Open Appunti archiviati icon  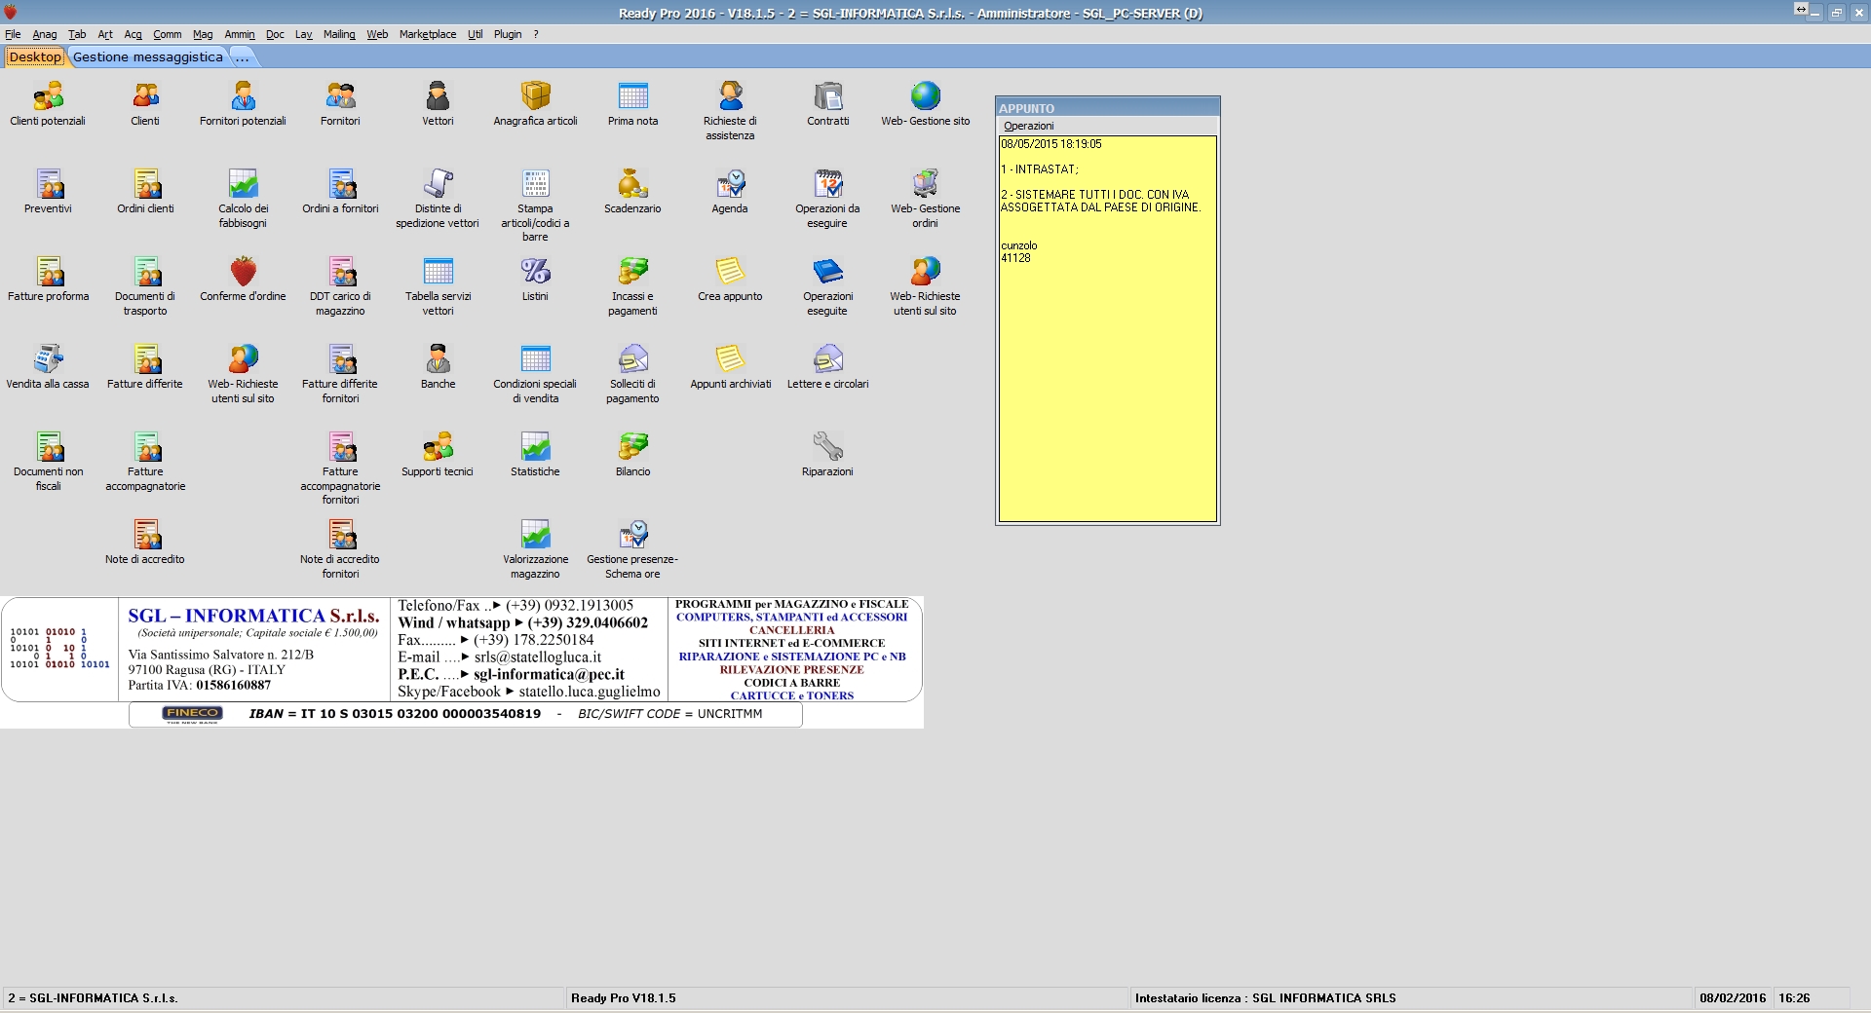click(x=730, y=359)
